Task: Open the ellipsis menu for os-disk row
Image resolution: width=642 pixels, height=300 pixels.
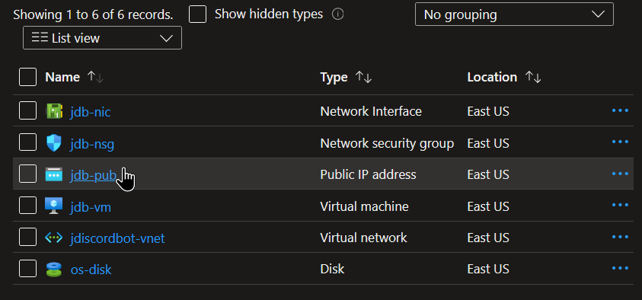Action: (620, 268)
